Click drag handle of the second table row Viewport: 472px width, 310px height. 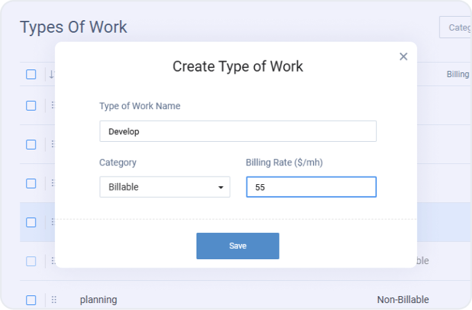coord(52,145)
